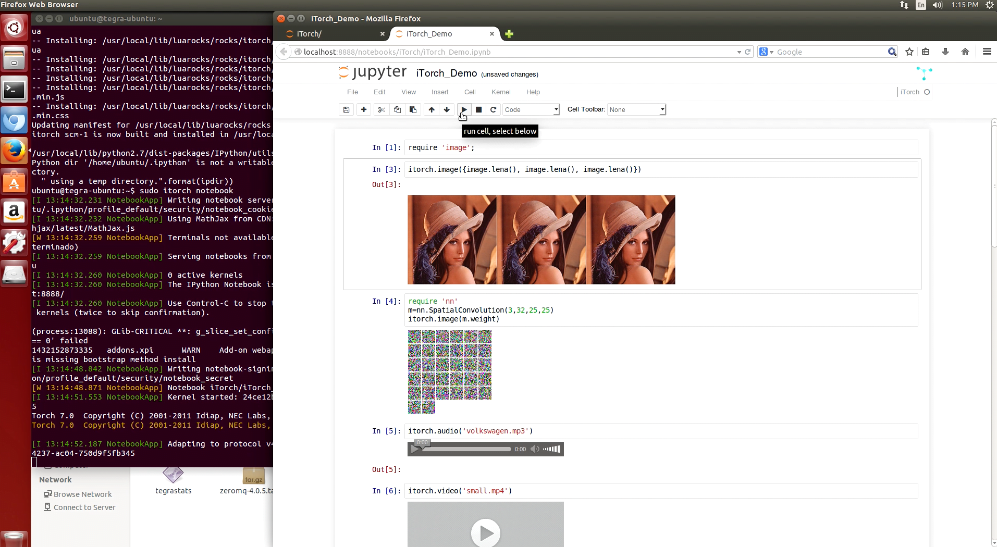Open the Google search engine selector dropdown

click(x=766, y=52)
